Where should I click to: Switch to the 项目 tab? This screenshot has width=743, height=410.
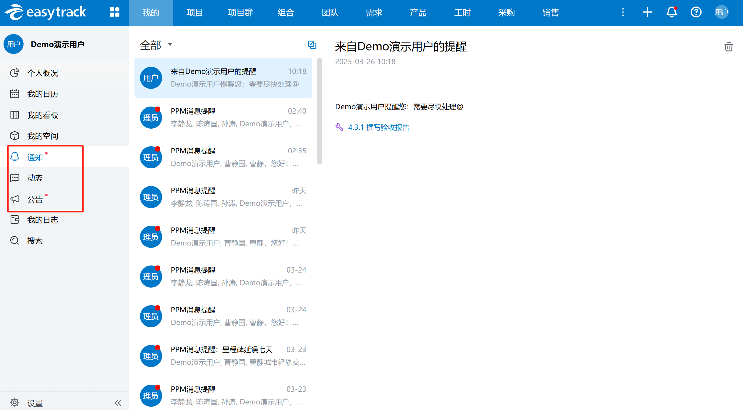(195, 13)
